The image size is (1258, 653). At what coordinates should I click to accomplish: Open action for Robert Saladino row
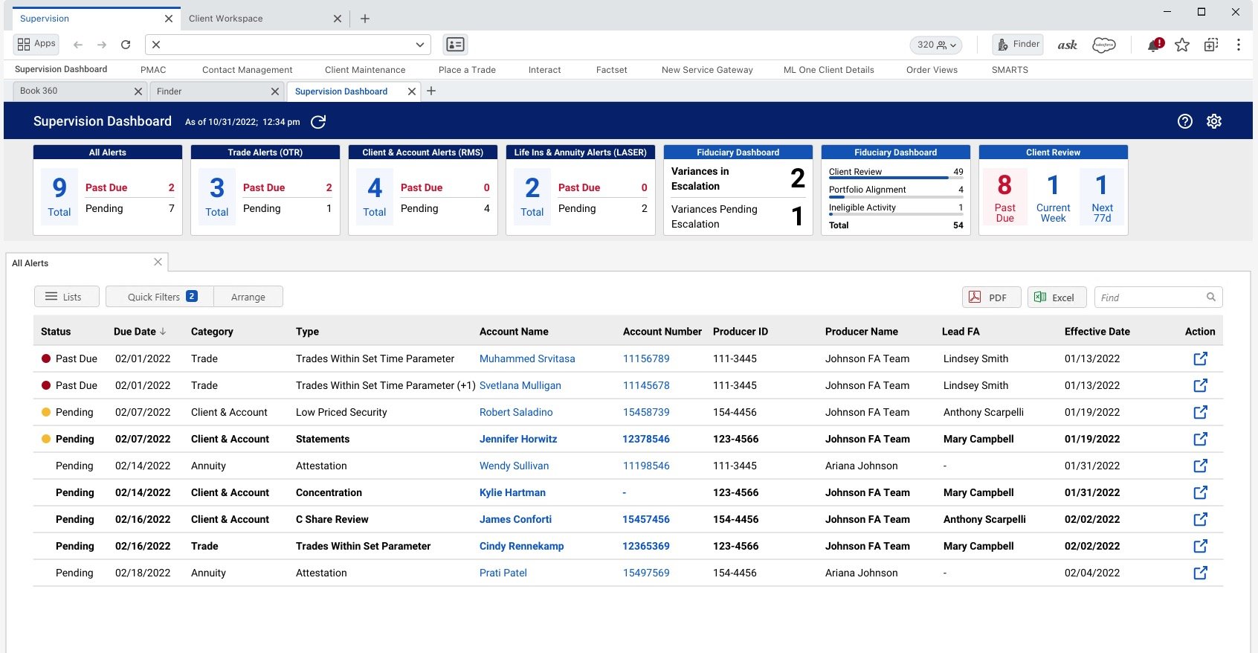point(1200,412)
